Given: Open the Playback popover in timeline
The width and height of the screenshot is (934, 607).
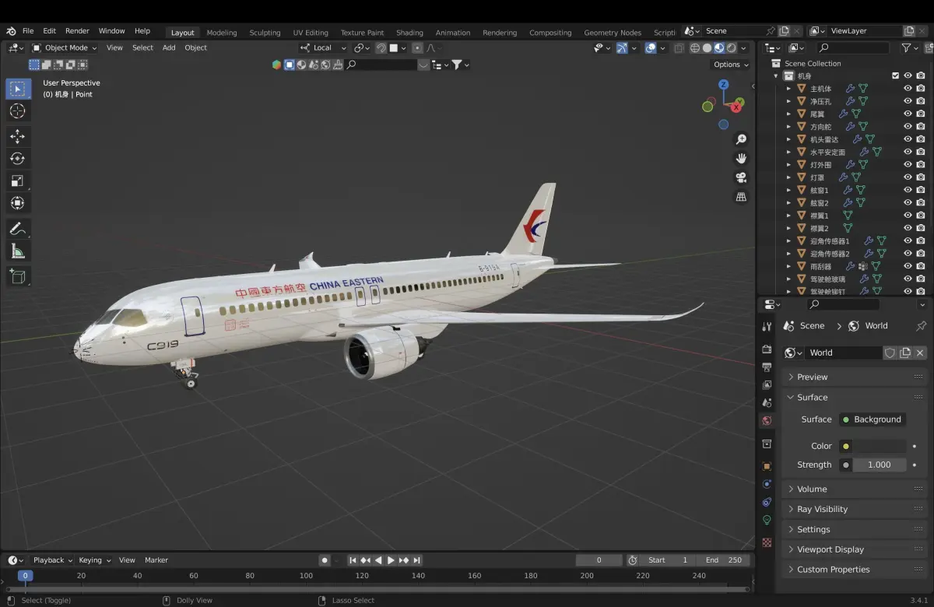Looking at the screenshot, I should (x=52, y=560).
